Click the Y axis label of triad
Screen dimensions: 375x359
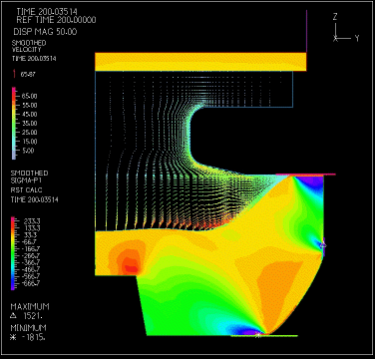[x=357, y=38]
